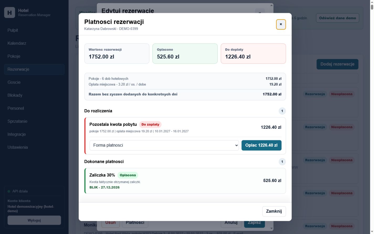The height and width of the screenshot is (234, 374).
Task: Click Odśwież dane demo button
Action: coord(338,18)
